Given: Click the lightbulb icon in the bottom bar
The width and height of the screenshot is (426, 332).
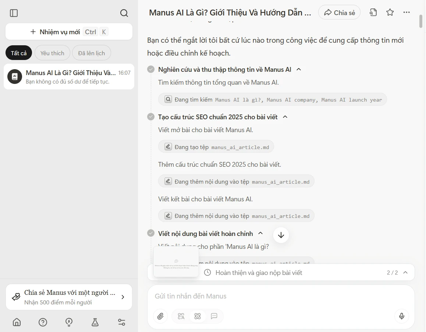Looking at the screenshot, I should coord(69,322).
